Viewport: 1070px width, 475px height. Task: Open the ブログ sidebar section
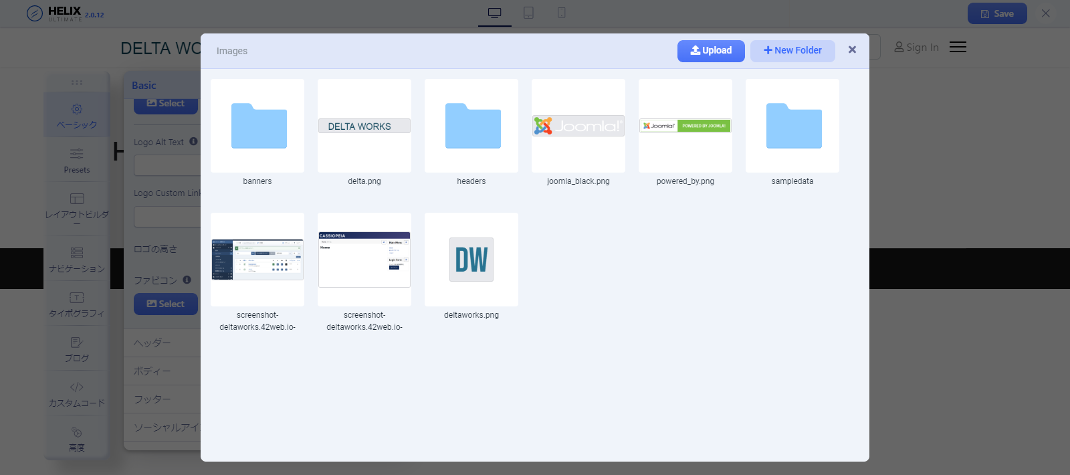pos(77,349)
